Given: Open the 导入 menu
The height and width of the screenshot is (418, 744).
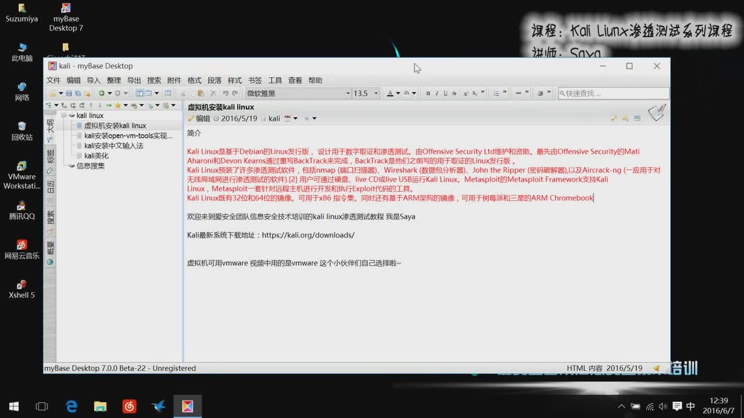Looking at the screenshot, I should pyautogui.click(x=94, y=80).
